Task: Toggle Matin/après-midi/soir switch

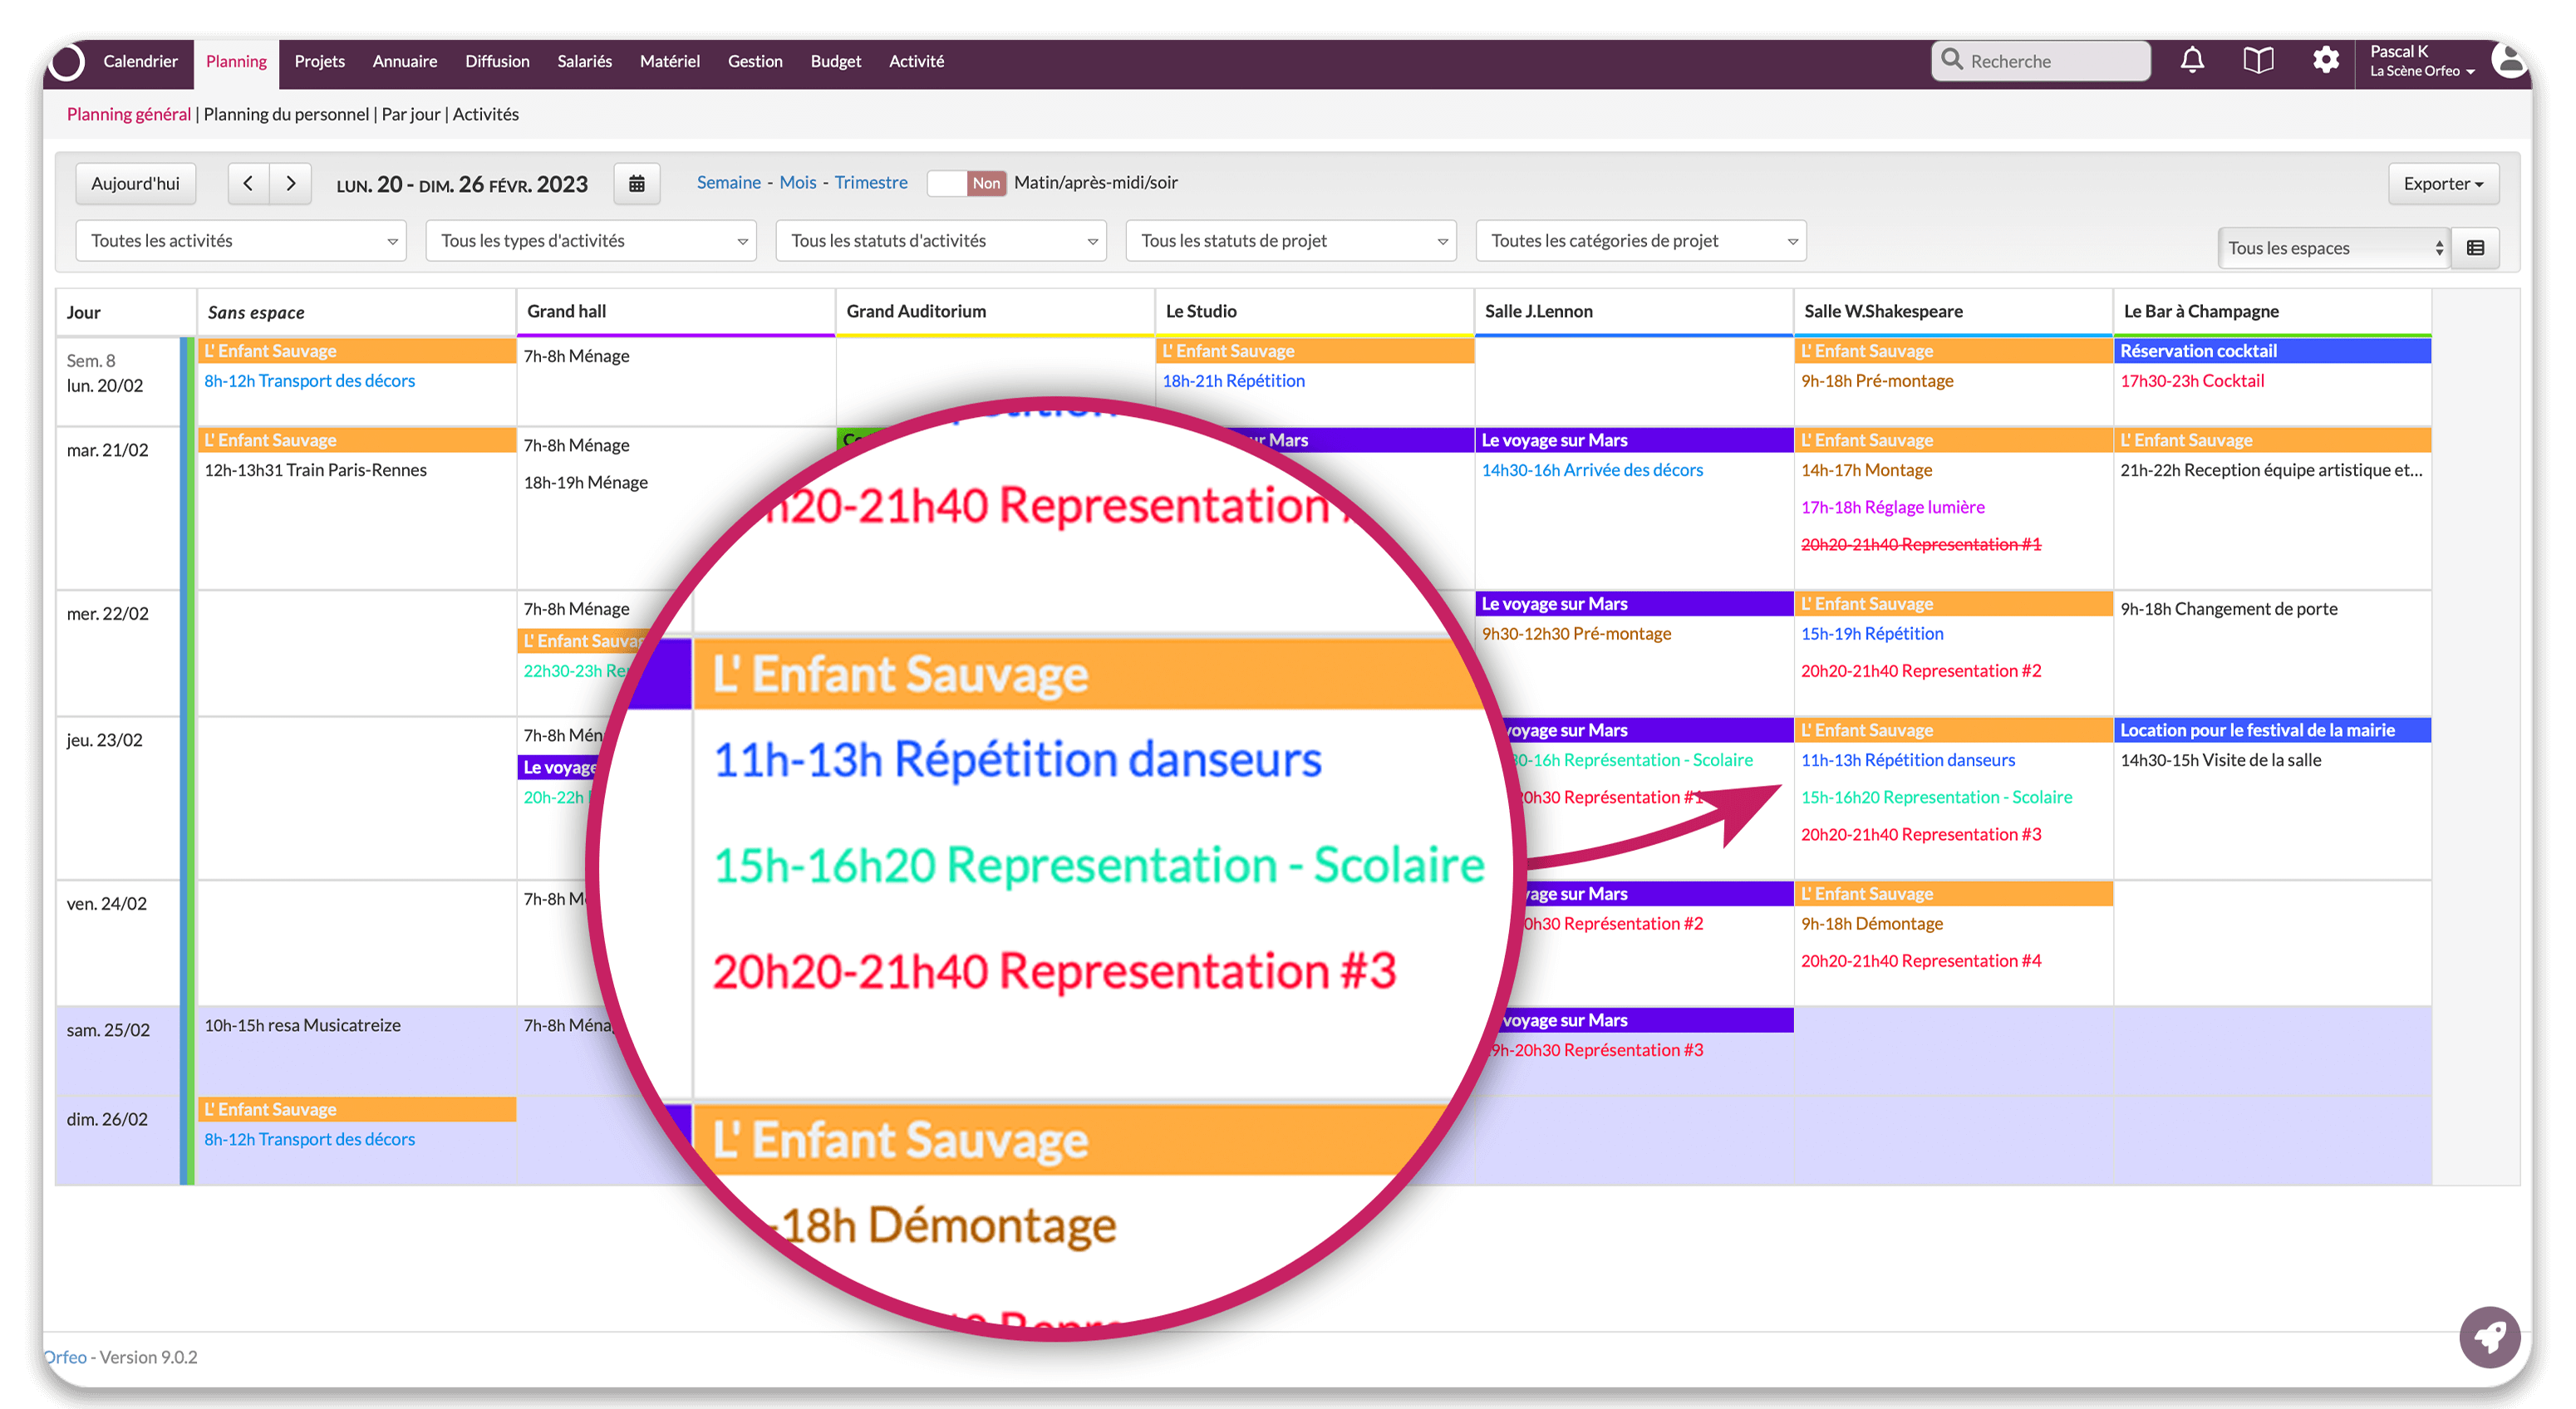Action: 966,183
